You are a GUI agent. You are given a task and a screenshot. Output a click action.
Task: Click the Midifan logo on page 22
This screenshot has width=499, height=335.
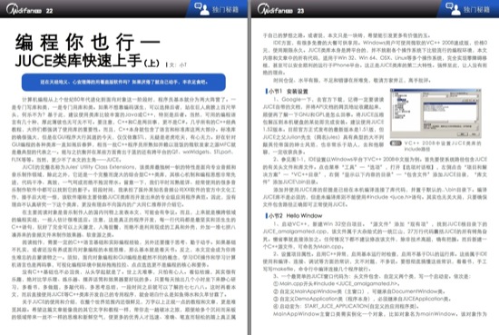(x=24, y=10)
